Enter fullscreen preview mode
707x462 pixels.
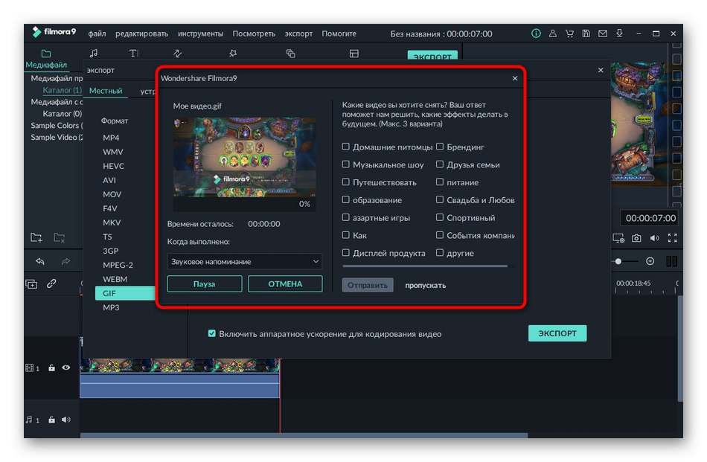(672, 237)
